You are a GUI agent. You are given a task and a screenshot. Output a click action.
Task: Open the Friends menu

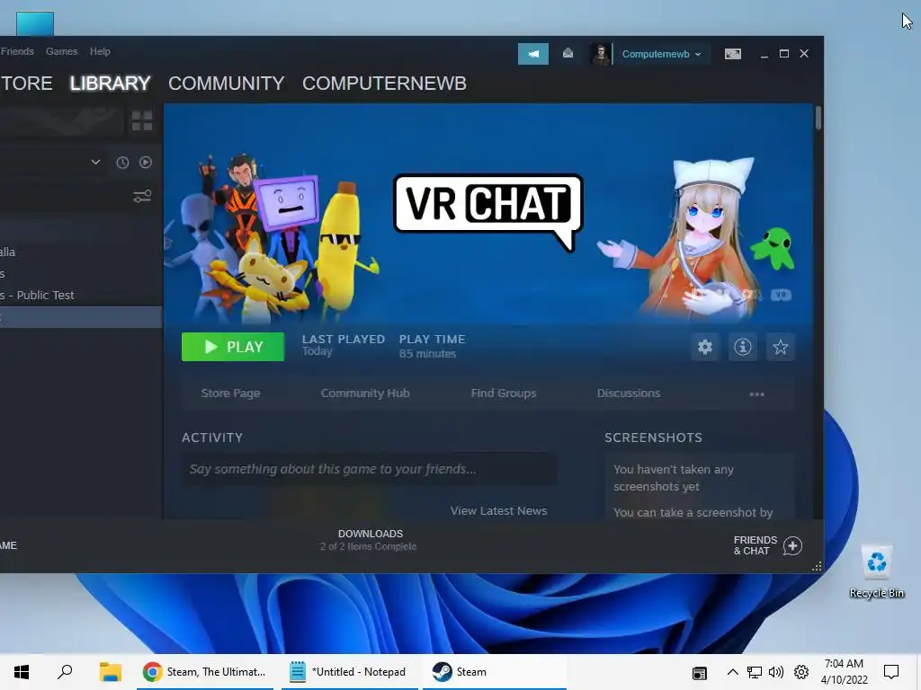[17, 51]
